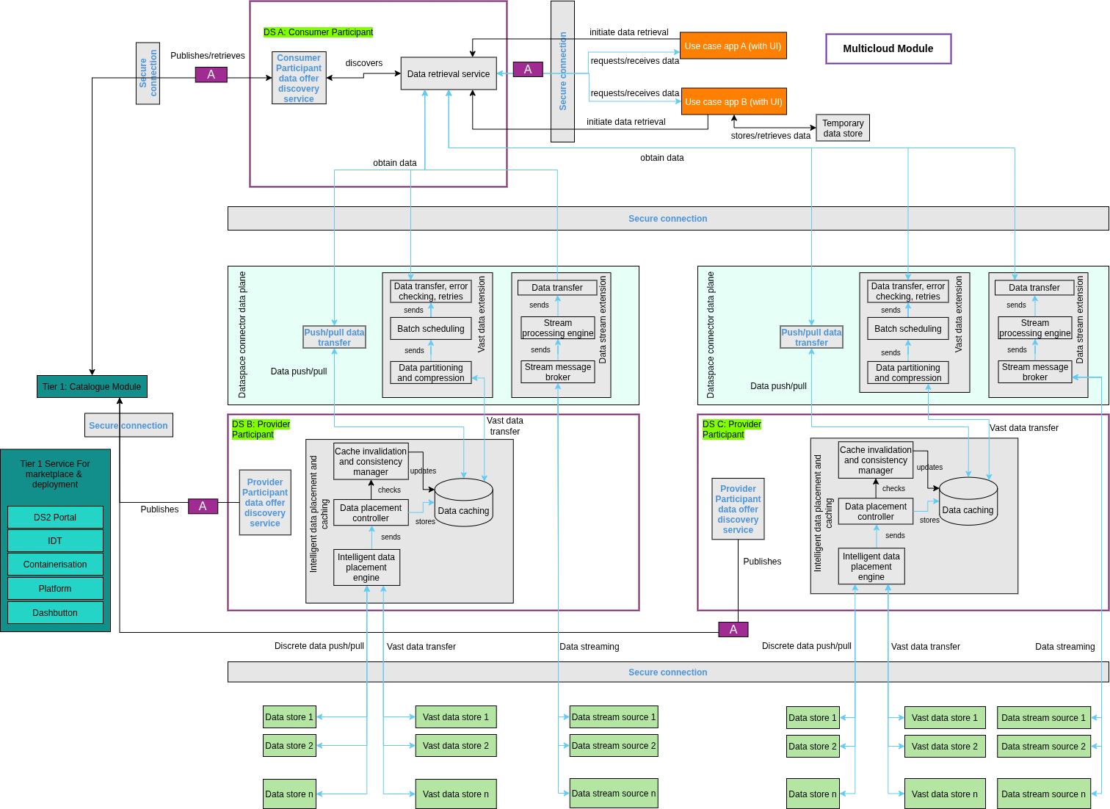
Task: Select DS B Provider Participant discovery service box
Action: point(265,503)
